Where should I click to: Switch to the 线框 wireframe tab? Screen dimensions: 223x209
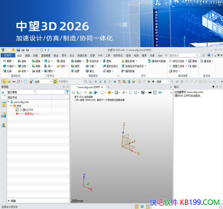click(35, 56)
